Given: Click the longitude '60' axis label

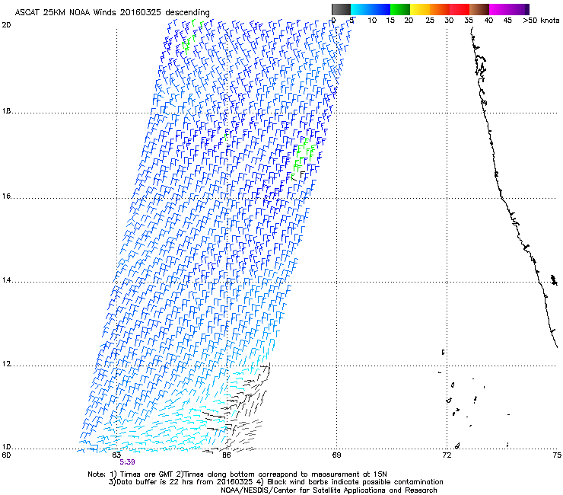Looking at the screenshot, I should coord(6,455).
